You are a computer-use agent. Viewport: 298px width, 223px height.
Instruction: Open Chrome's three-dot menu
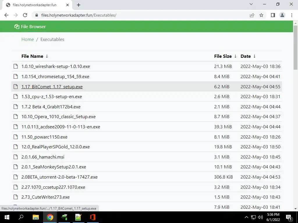[x=292, y=15]
